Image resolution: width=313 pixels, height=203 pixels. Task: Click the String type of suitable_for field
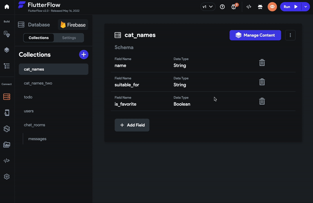pyautogui.click(x=180, y=85)
